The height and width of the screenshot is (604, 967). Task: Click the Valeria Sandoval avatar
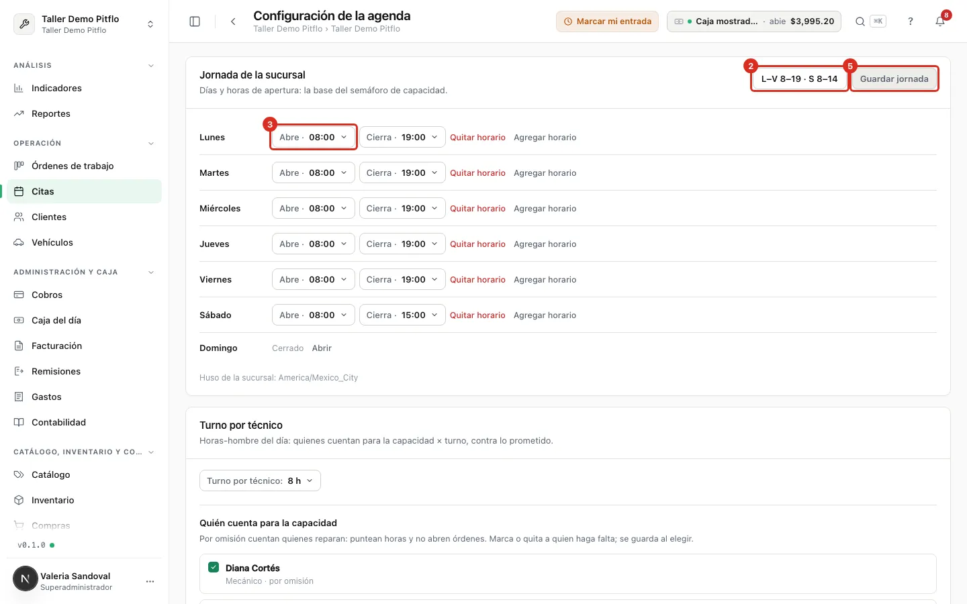click(x=26, y=578)
